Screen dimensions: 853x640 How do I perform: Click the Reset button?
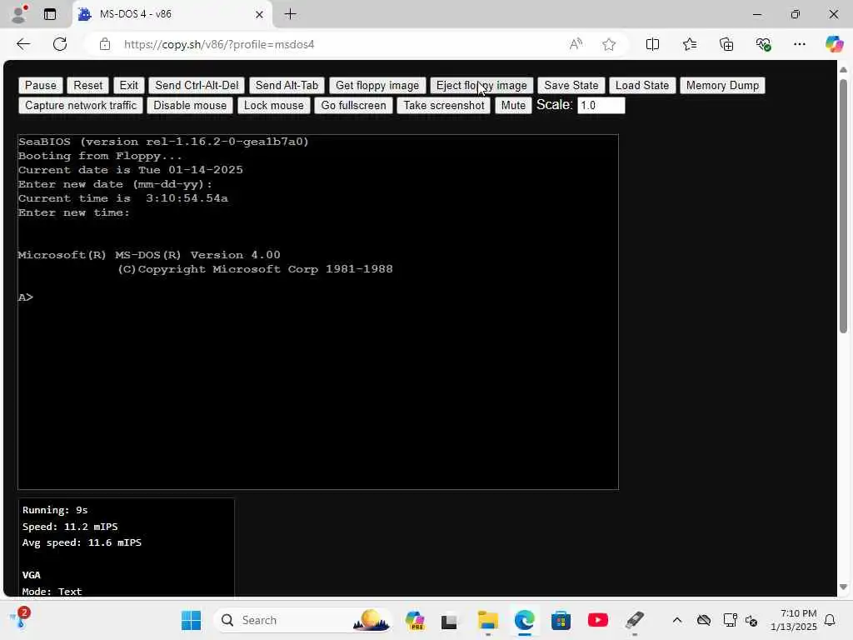click(x=87, y=86)
